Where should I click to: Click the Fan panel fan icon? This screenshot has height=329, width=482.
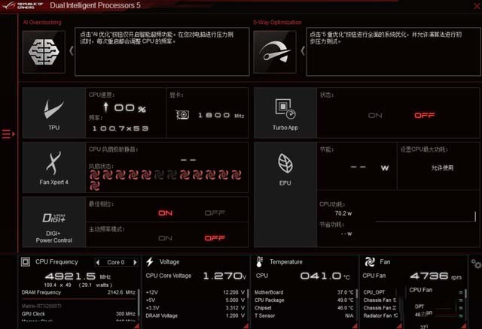tap(370, 262)
